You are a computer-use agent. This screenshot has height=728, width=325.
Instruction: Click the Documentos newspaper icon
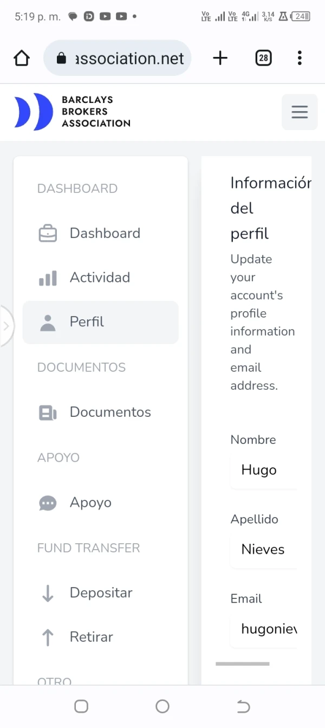[48, 413]
